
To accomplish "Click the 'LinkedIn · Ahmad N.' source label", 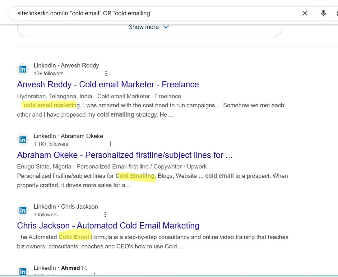I will [x=61, y=268].
